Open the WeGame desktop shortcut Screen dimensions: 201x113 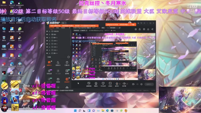(12, 21)
